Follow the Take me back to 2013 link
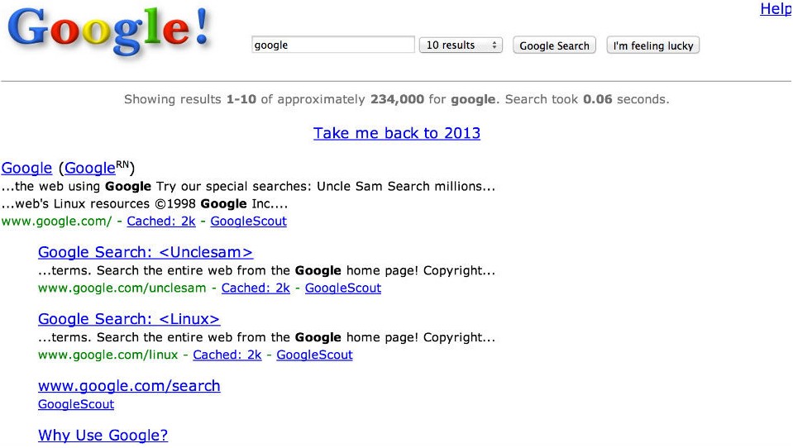 pos(397,133)
